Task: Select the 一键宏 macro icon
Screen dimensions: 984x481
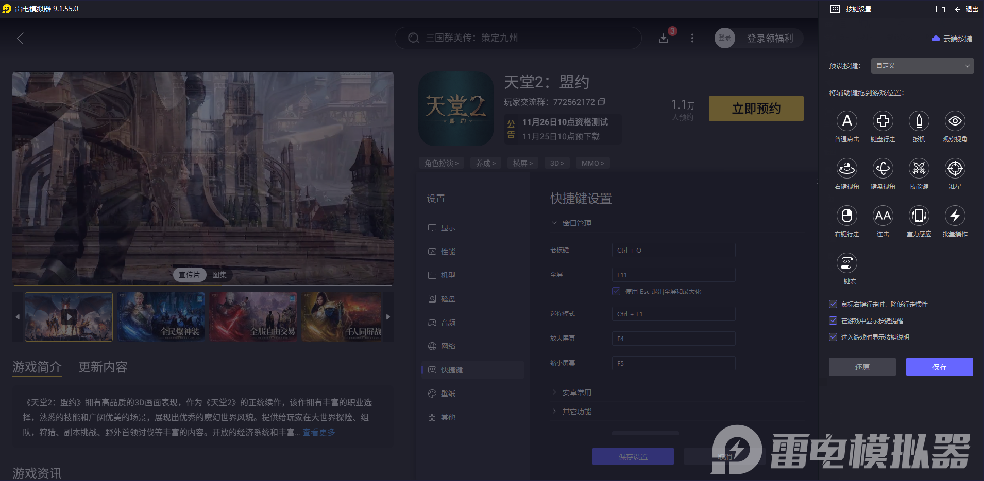Action: click(x=846, y=264)
